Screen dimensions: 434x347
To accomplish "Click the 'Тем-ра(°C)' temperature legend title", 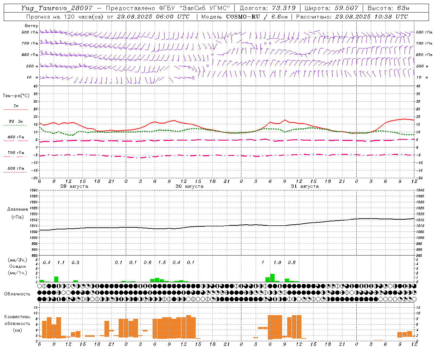I will tap(16, 96).
